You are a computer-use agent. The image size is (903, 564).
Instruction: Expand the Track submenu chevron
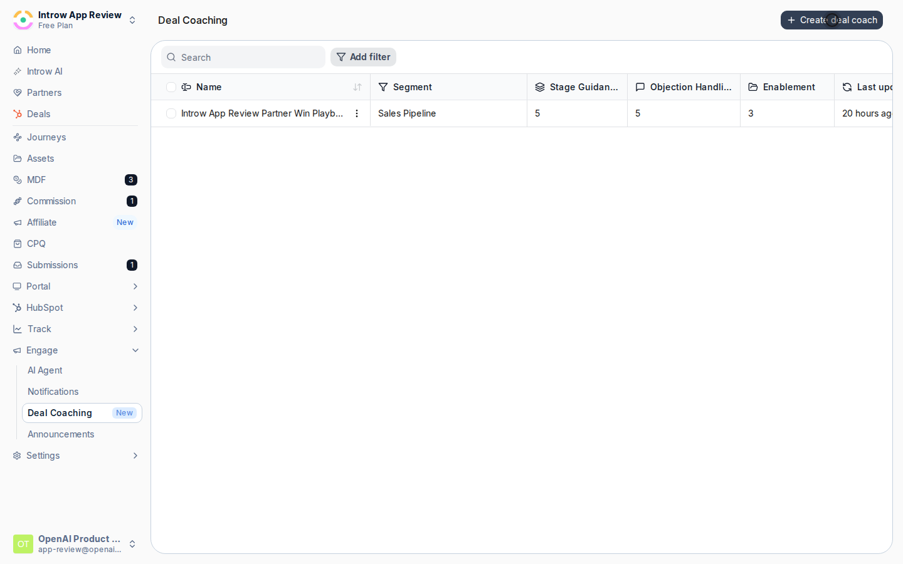pyautogui.click(x=135, y=329)
